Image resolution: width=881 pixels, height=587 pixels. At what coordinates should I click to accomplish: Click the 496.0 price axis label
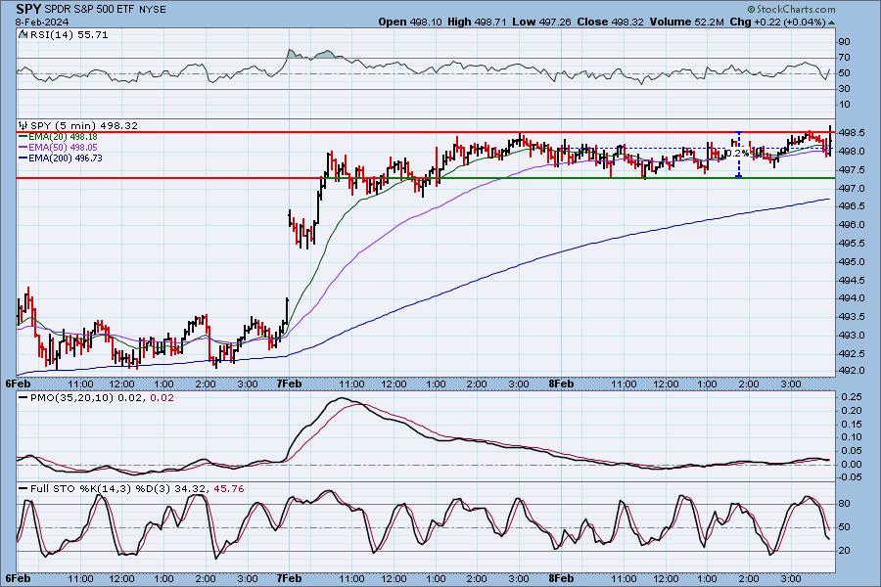[x=852, y=225]
